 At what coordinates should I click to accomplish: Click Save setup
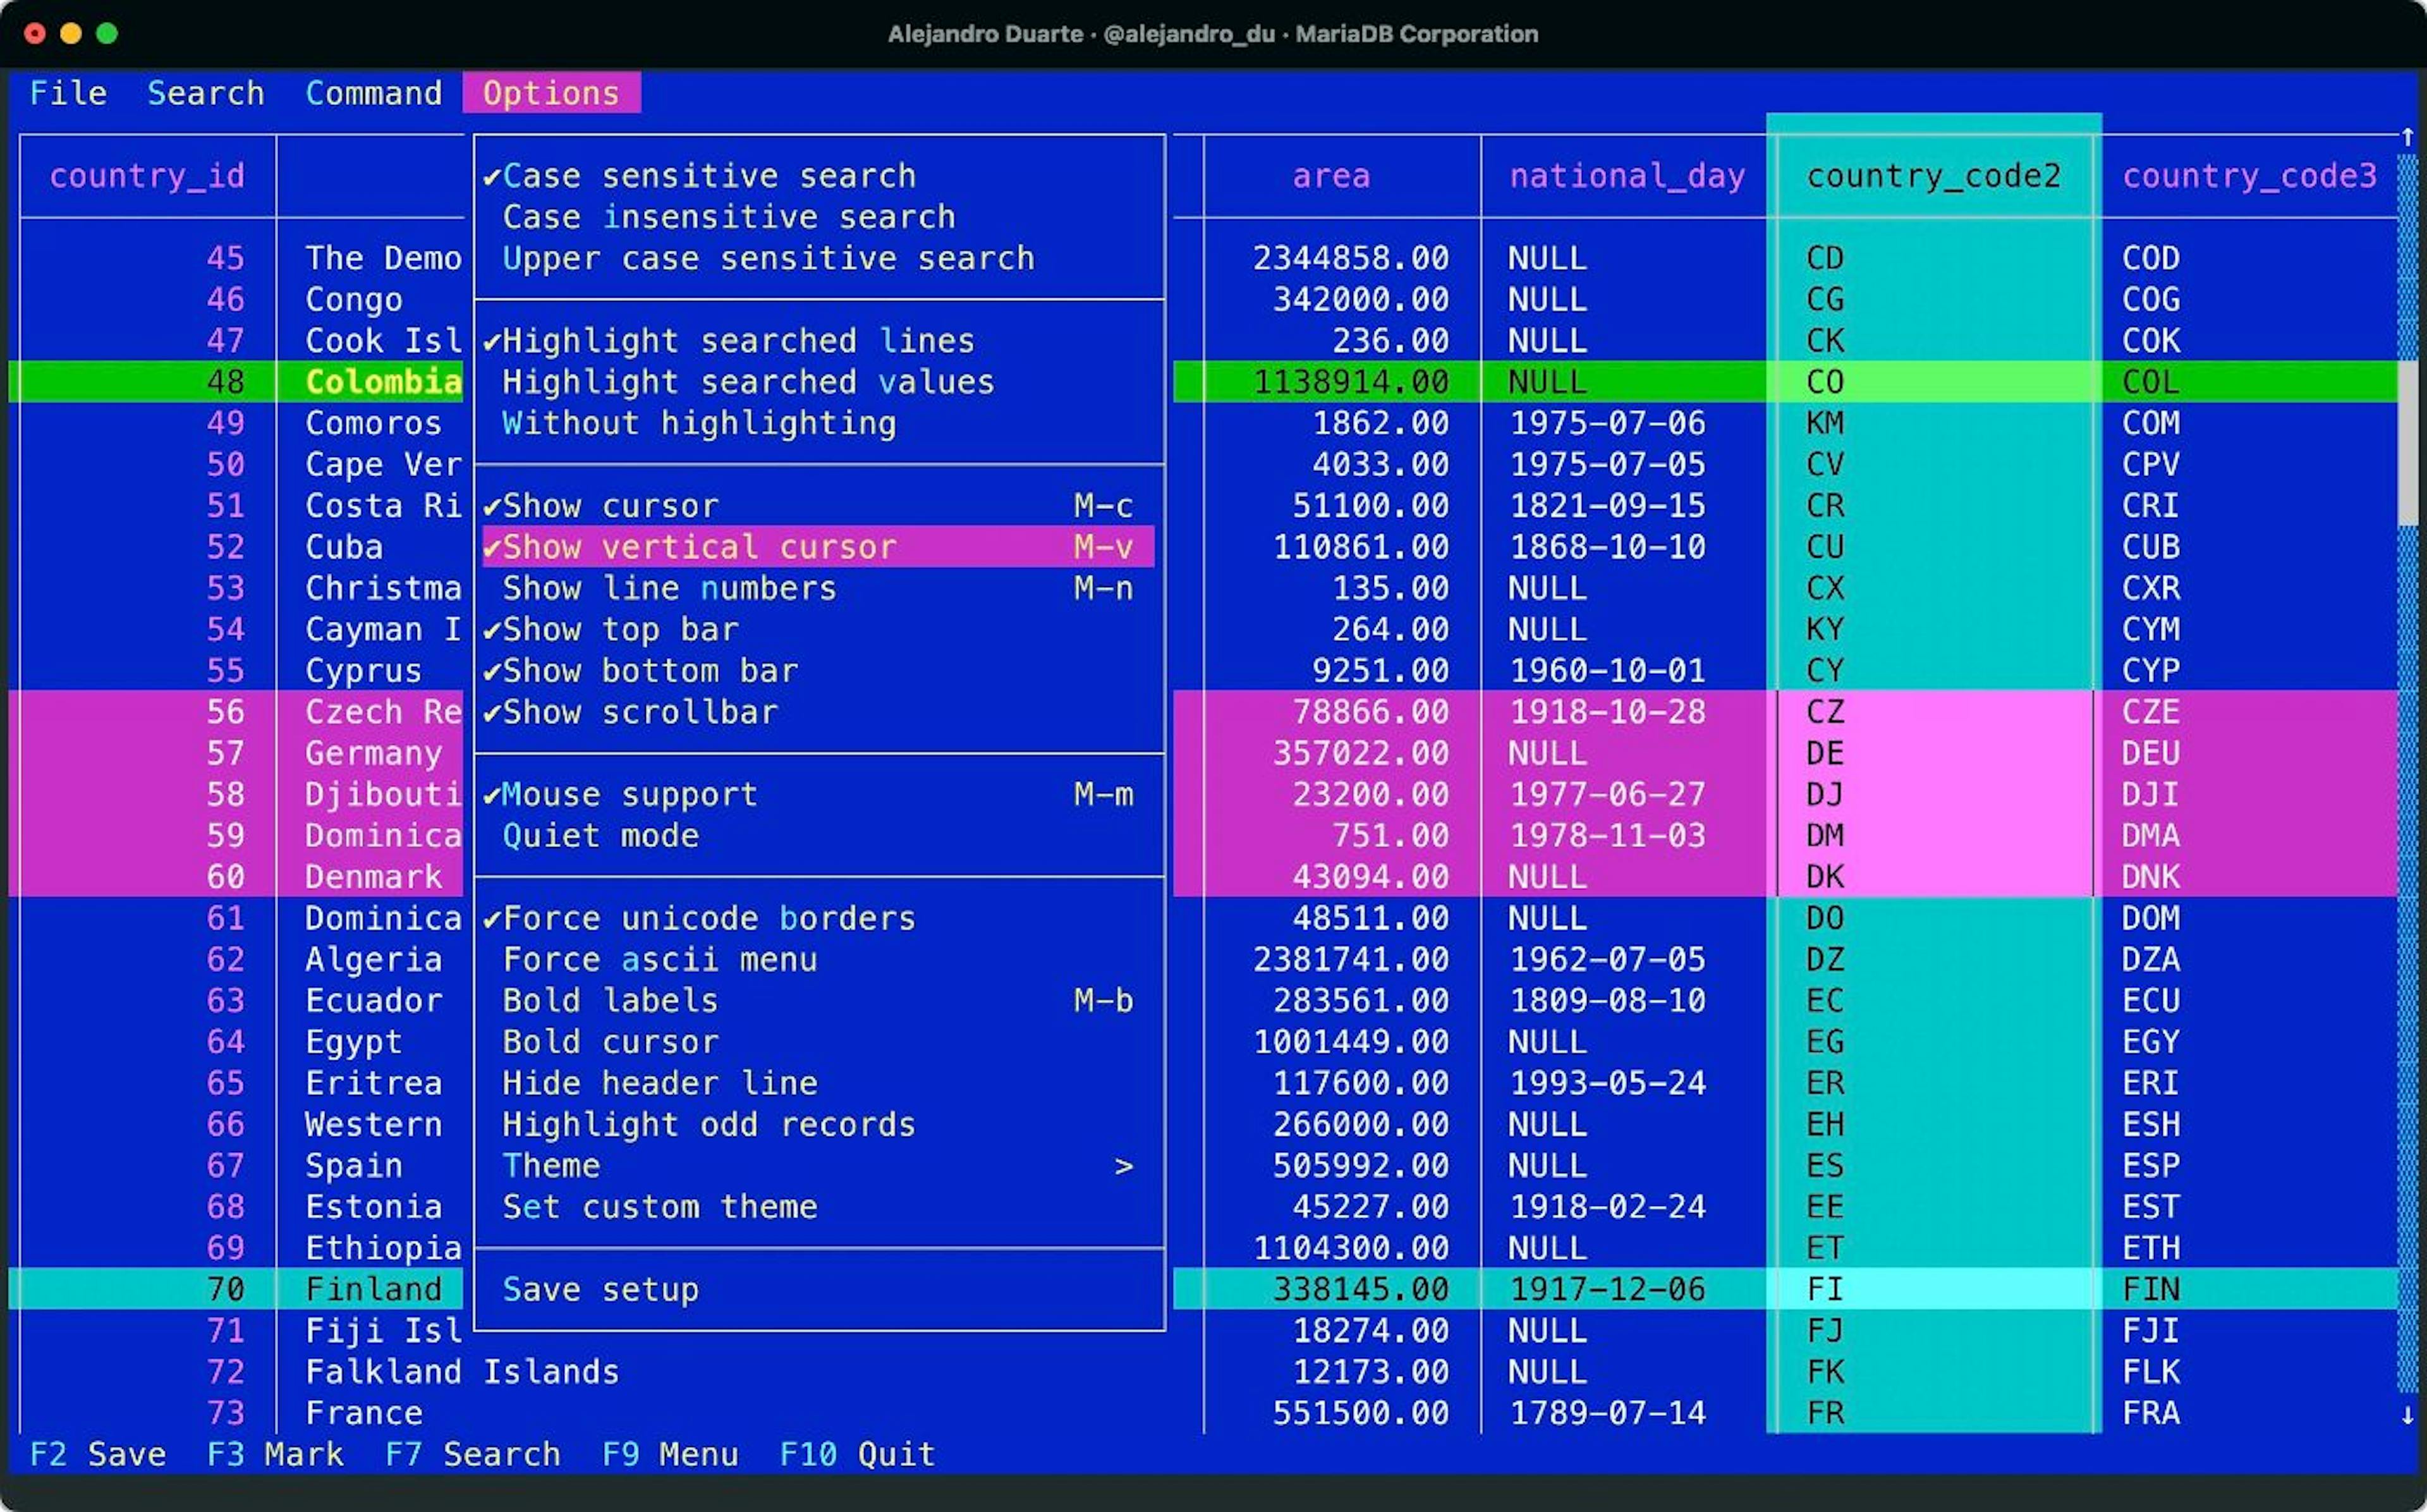click(x=601, y=1289)
